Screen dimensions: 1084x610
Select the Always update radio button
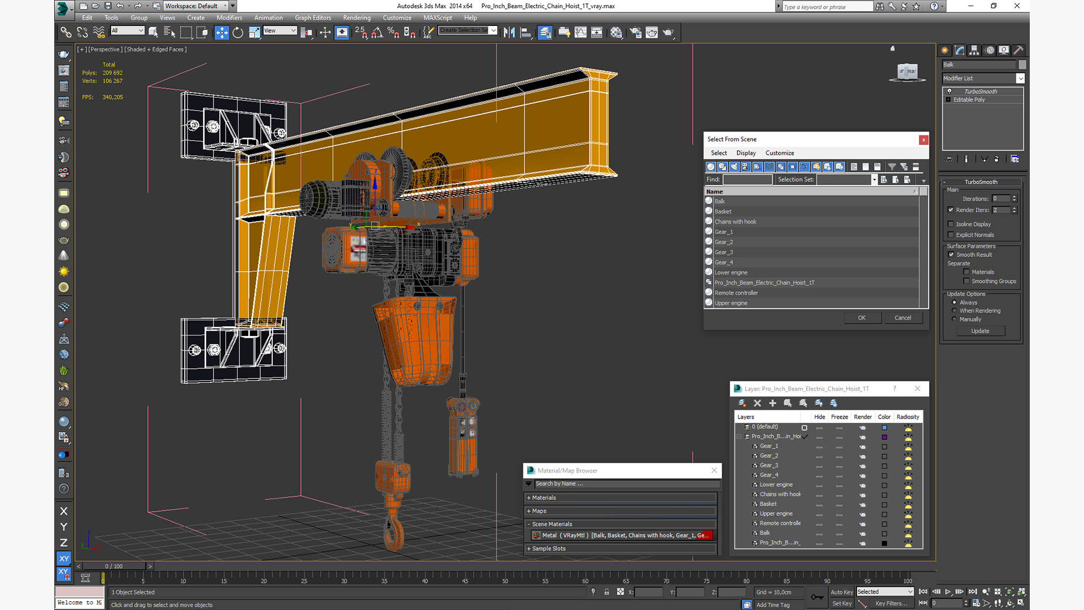pos(955,303)
